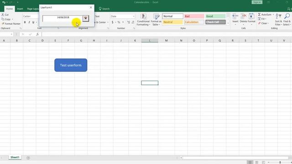Switch to Page Break Preview in status bar
Screen dimensions: 292x164
[x=263, y=162]
